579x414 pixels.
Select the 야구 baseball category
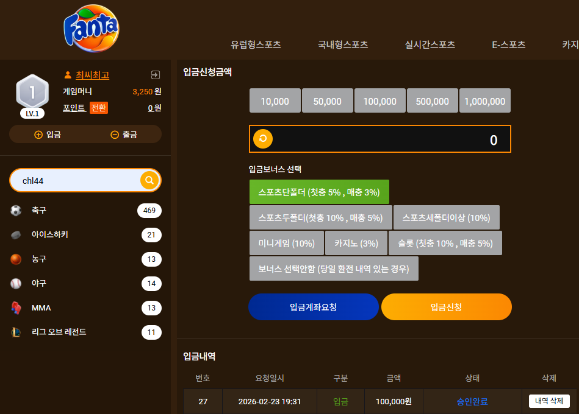click(x=85, y=283)
